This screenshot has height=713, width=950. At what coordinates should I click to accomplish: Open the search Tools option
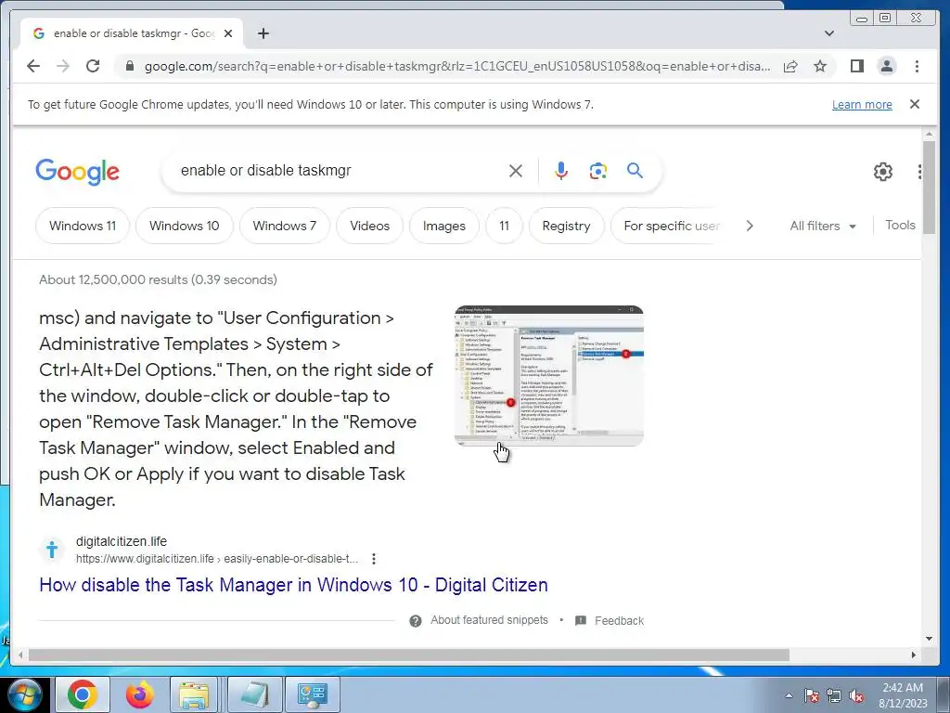900,225
